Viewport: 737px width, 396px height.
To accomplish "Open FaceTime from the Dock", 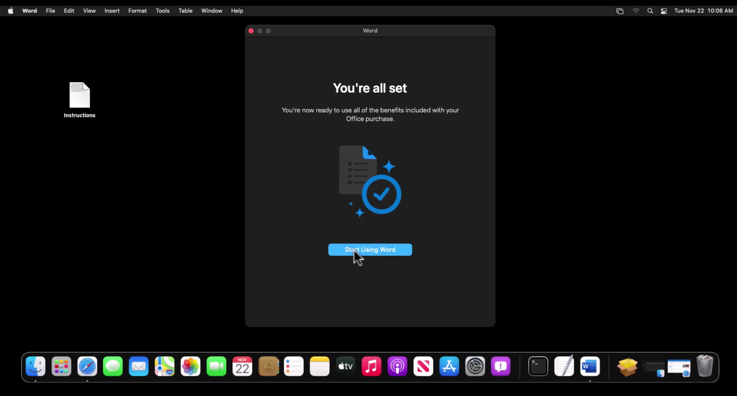I will pos(216,366).
